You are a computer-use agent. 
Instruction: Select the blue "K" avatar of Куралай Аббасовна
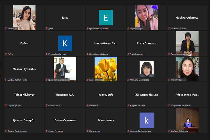pyautogui.click(x=65, y=43)
